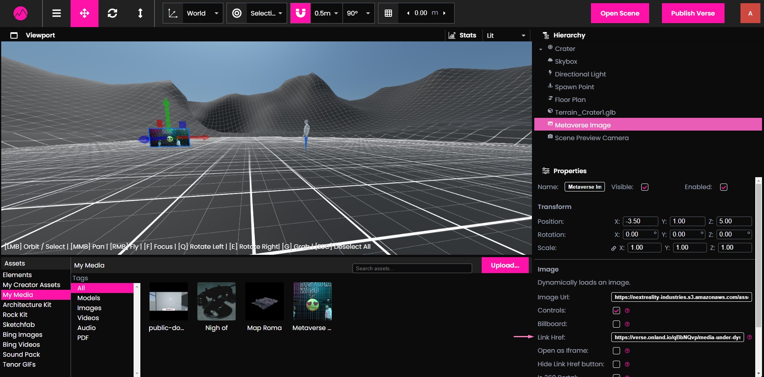764x377 pixels.
Task: Click the Image Url field
Action: [681, 297]
